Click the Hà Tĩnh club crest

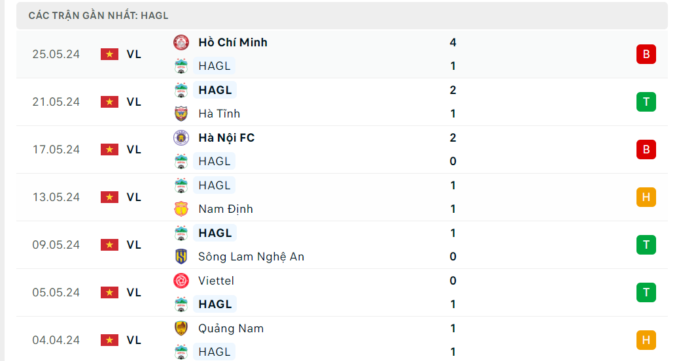tap(181, 114)
